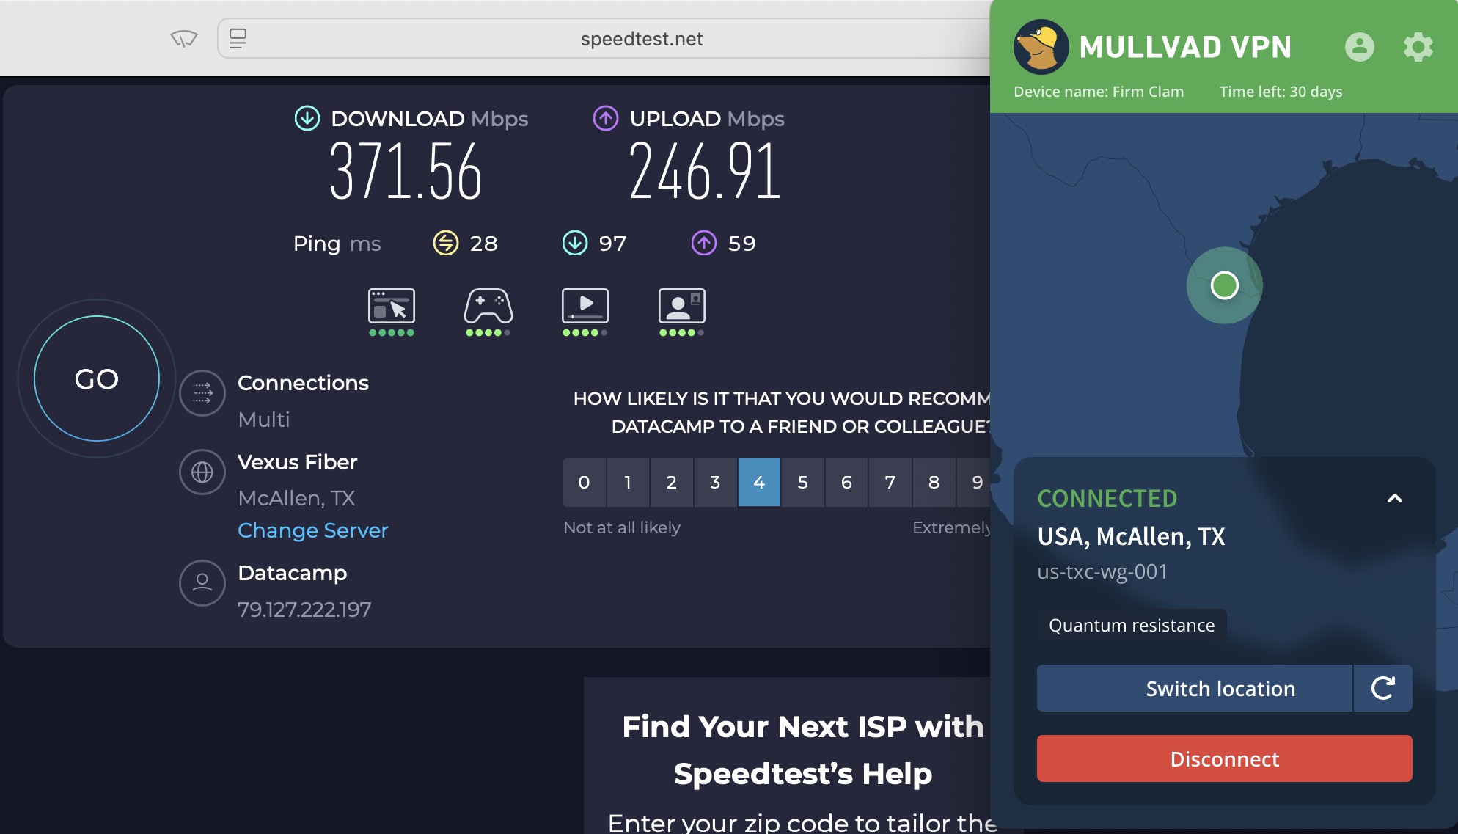Click the Switch location button
The image size is (1458, 834).
tap(1195, 688)
